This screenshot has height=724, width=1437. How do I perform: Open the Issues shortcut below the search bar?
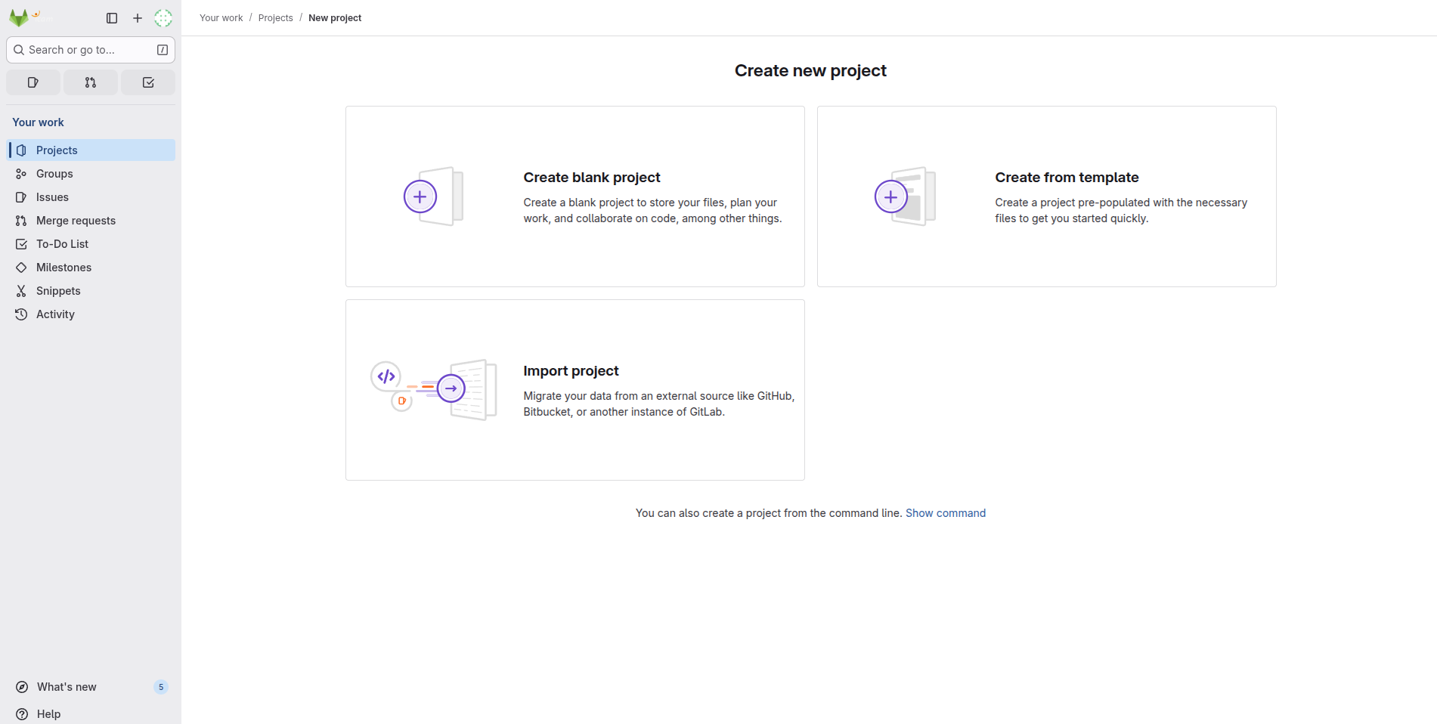(x=33, y=82)
